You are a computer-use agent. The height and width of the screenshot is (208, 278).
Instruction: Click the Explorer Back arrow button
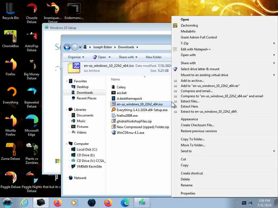(67, 47)
